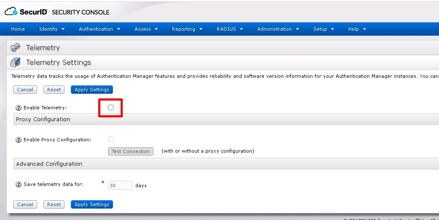Open the Setup menu
439x220 pixels.
click(x=323, y=29)
